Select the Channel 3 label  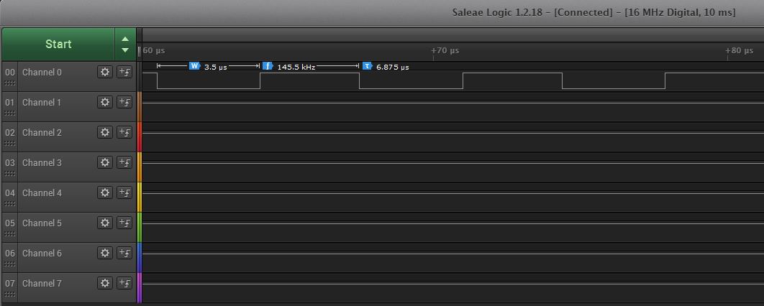(42, 163)
